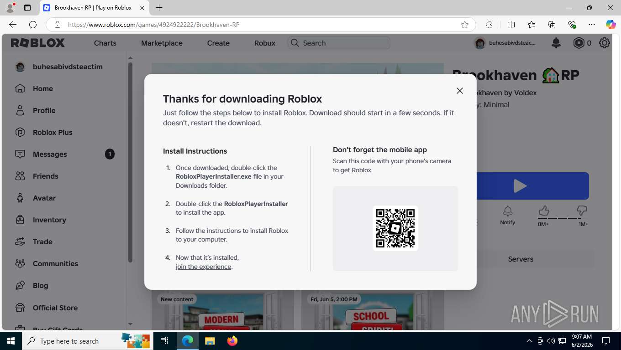Screen dimensions: 621x350
Task: Open the Edge profile icon
Action: point(10,8)
